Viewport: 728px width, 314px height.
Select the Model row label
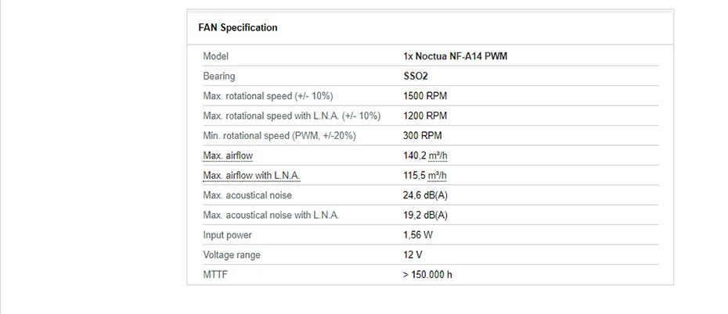pos(215,56)
